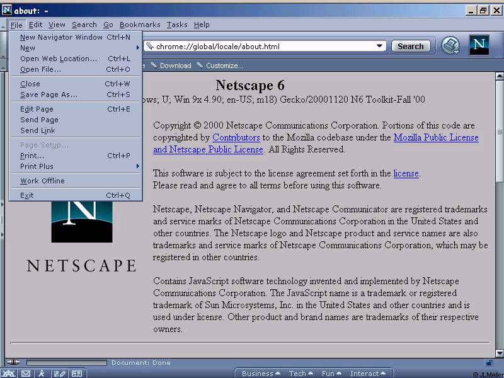Open the Help menu
This screenshot has width=504, height=378.
click(x=202, y=25)
